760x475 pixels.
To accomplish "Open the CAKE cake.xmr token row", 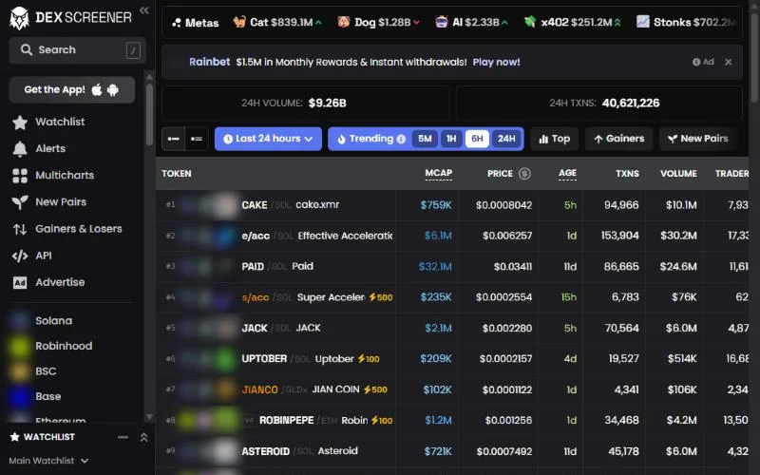I will pos(452,205).
